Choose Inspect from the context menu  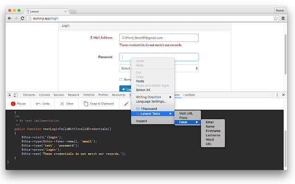(142, 121)
